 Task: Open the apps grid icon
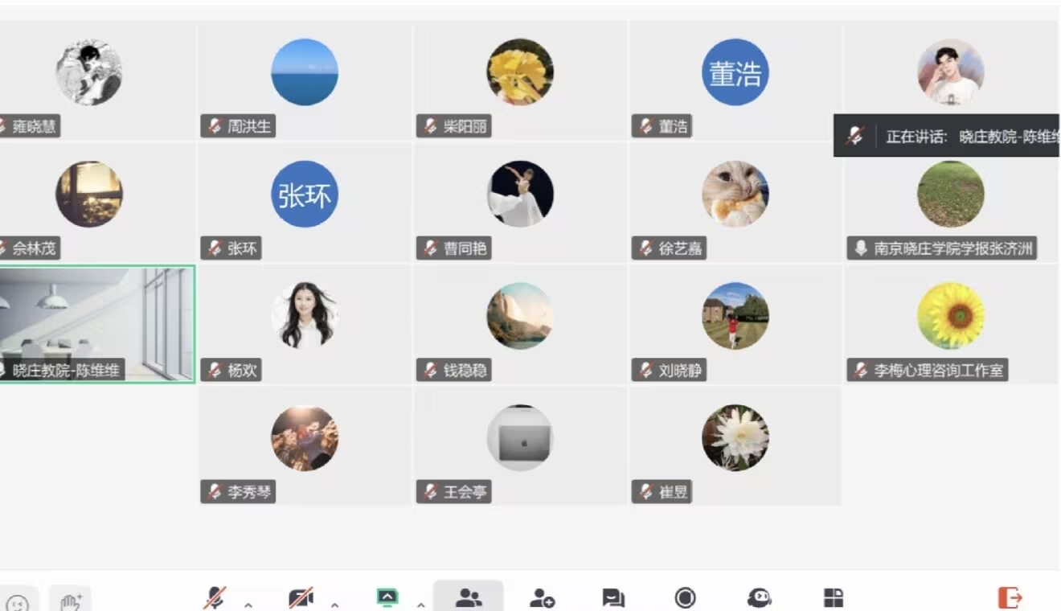pyautogui.click(x=834, y=598)
